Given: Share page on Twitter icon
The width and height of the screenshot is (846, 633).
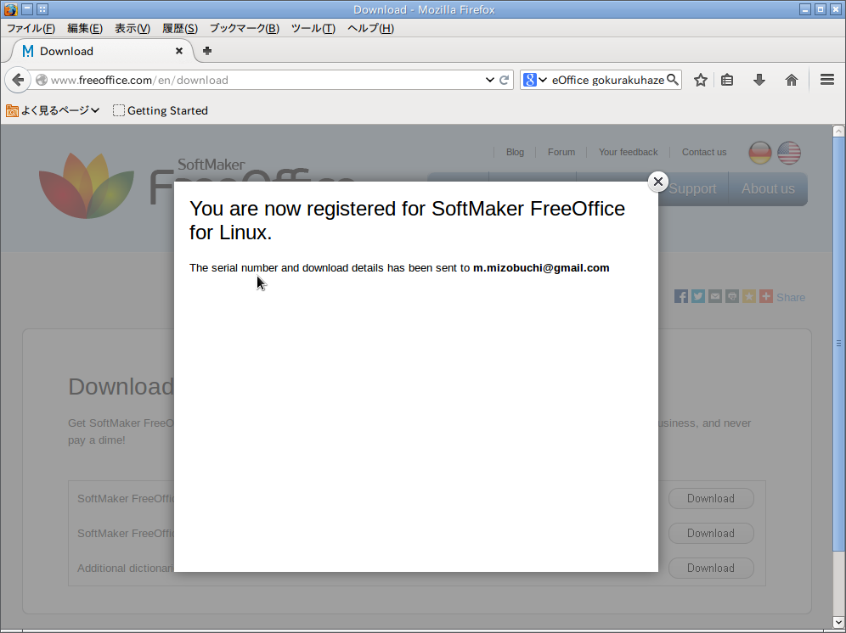Looking at the screenshot, I should tap(698, 296).
